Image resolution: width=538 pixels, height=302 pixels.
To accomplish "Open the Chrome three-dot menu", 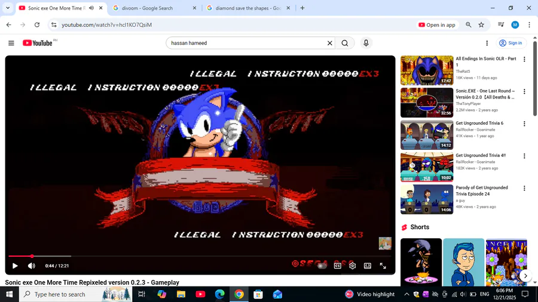I will 529,24.
